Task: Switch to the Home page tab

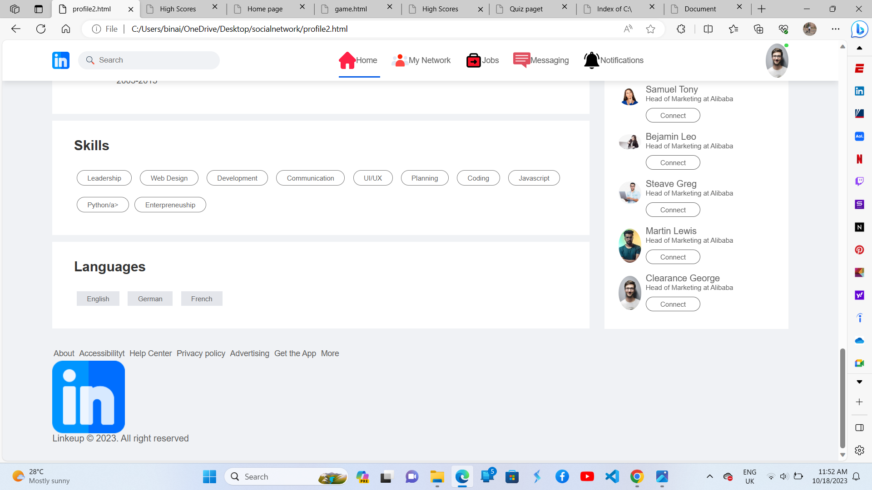Action: click(270, 9)
